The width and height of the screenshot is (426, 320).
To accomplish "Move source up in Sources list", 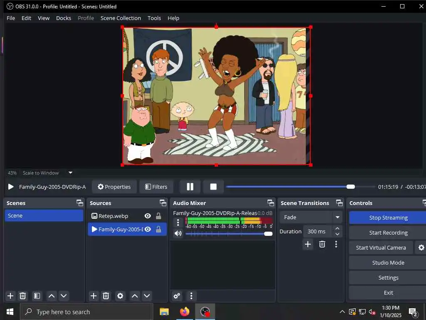I will click(x=135, y=296).
